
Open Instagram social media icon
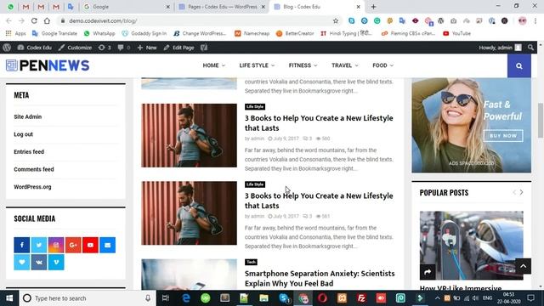click(56, 245)
